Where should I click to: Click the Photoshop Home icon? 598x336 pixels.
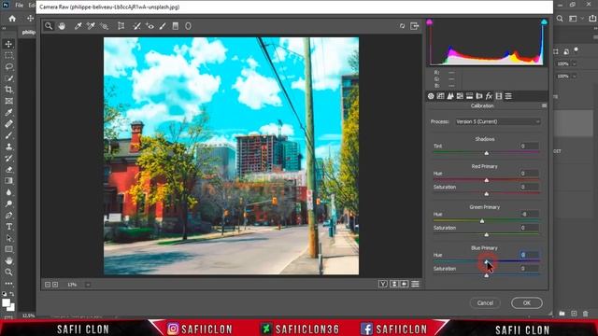[x=12, y=19]
